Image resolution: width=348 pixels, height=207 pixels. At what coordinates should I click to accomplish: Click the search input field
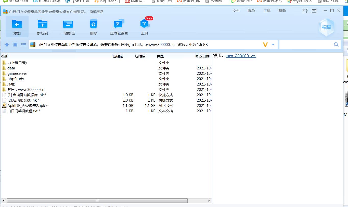coord(306,45)
